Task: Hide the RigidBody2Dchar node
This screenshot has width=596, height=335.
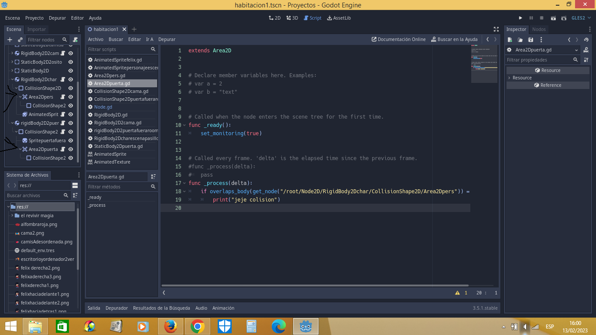Action: click(x=71, y=79)
